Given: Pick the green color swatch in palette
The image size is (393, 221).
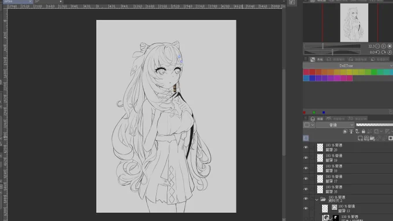Looking at the screenshot, I should 374,72.
